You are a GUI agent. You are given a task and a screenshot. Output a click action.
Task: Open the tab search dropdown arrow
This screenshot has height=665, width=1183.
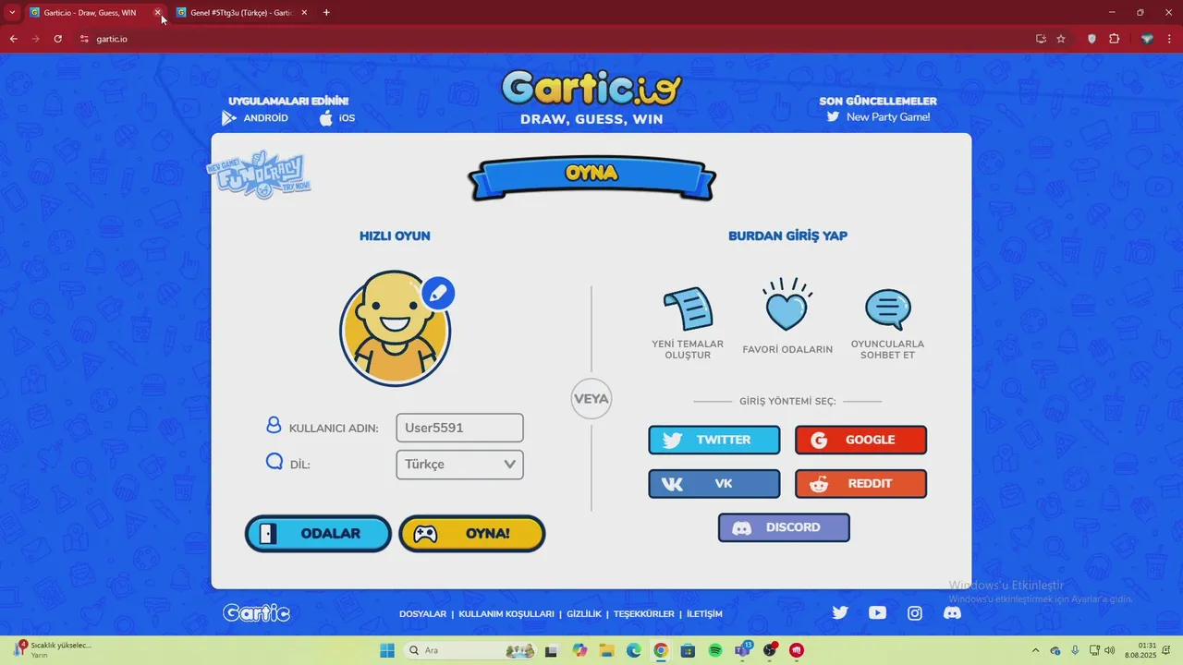pos(12,13)
